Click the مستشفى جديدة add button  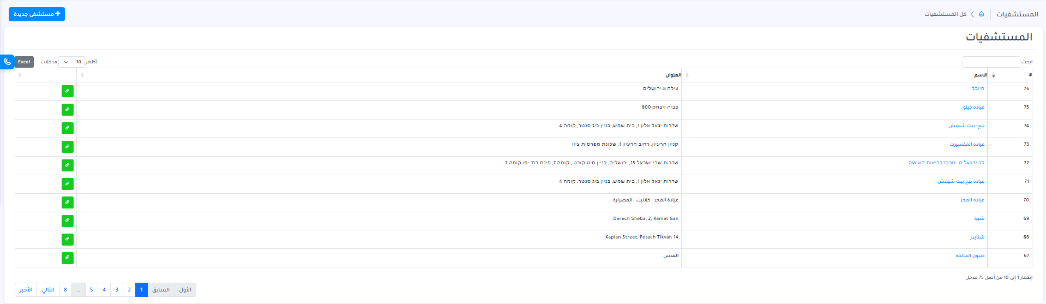(x=37, y=14)
